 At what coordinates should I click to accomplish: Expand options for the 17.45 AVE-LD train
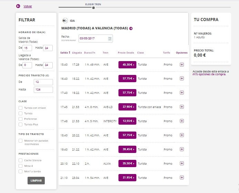point(182,107)
